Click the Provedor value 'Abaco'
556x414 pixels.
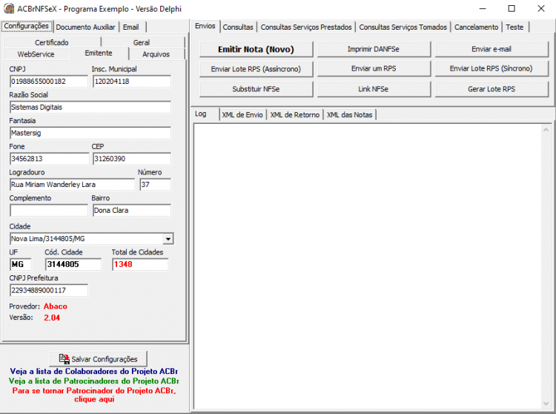click(x=56, y=306)
